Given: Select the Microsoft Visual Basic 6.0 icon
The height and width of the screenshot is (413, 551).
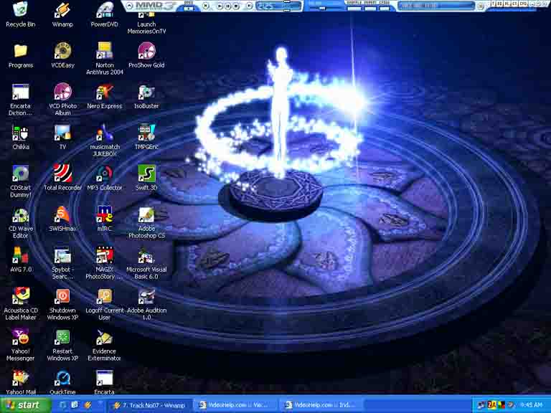Looking at the screenshot, I should click(x=146, y=263).
